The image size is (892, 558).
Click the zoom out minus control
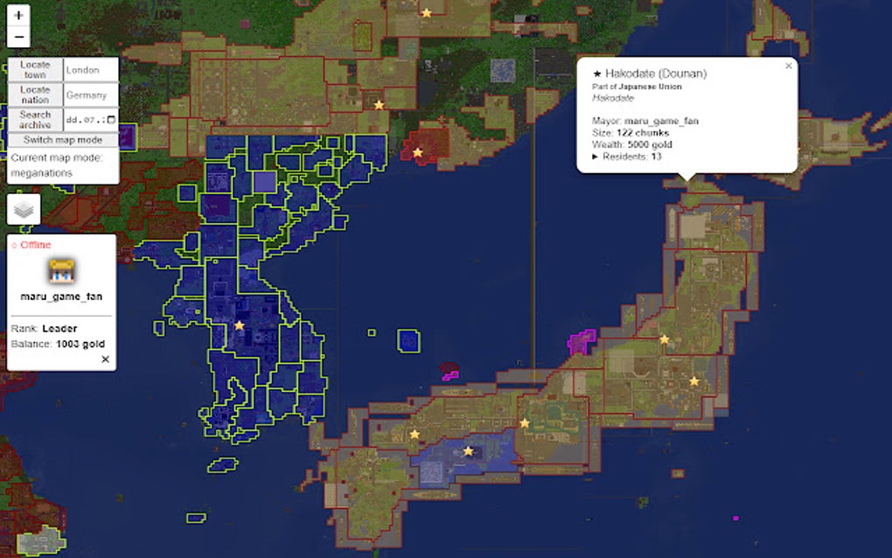(x=18, y=37)
